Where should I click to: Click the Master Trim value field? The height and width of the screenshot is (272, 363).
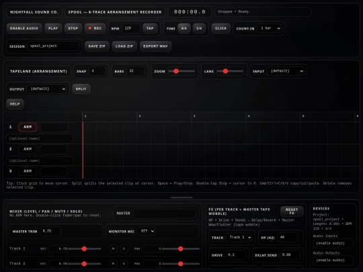pos(50,231)
